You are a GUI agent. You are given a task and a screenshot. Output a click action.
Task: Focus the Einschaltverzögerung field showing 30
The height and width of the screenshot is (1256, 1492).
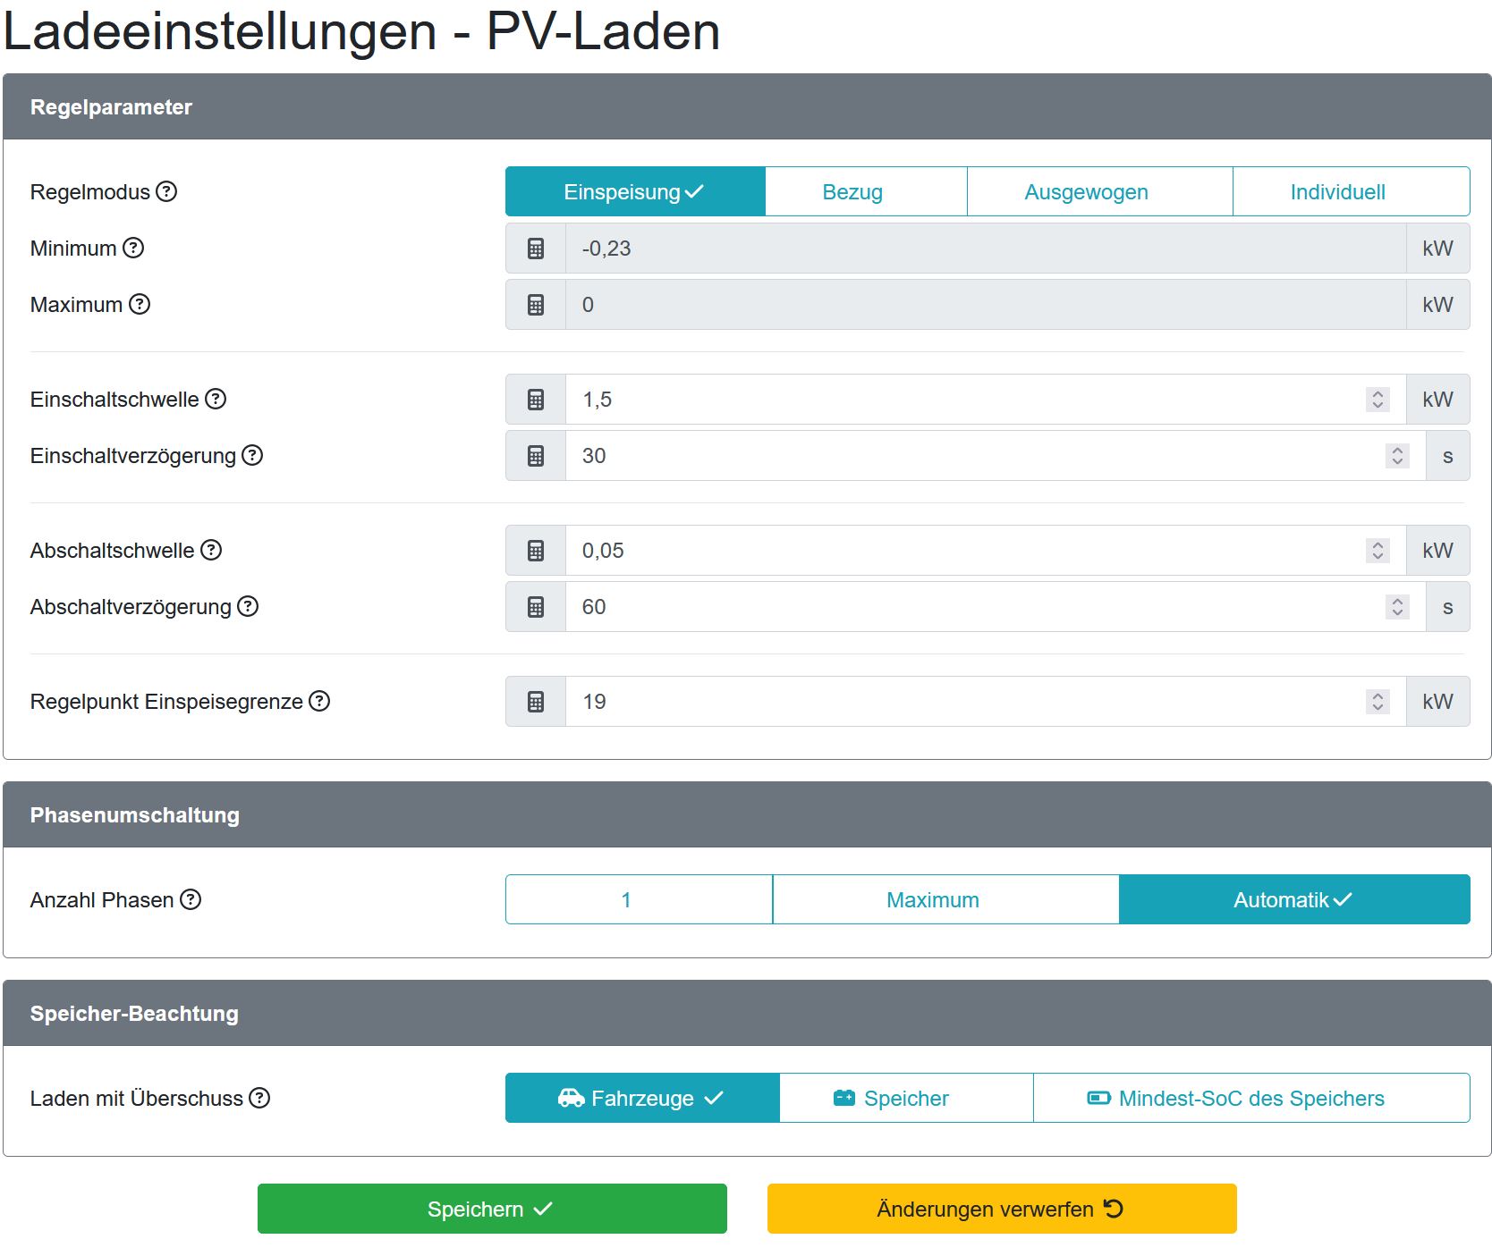click(x=996, y=456)
